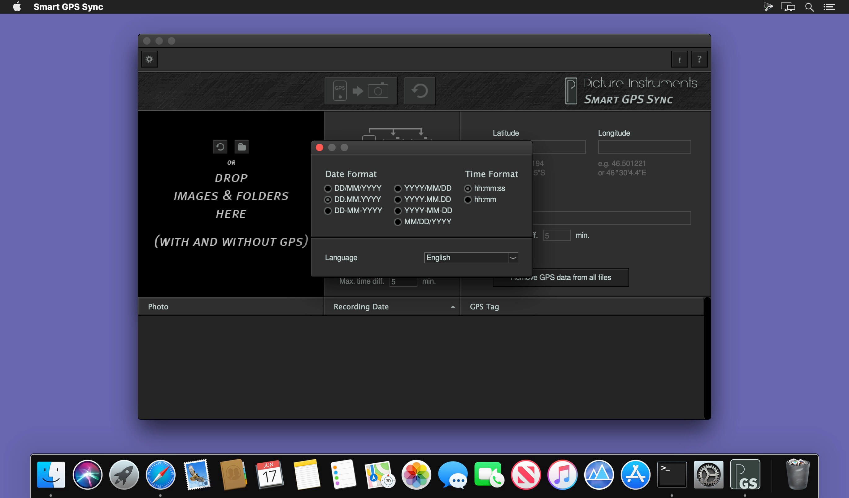The width and height of the screenshot is (849, 498).
Task: Close the preferences dialog with red button
Action: pyautogui.click(x=320, y=148)
